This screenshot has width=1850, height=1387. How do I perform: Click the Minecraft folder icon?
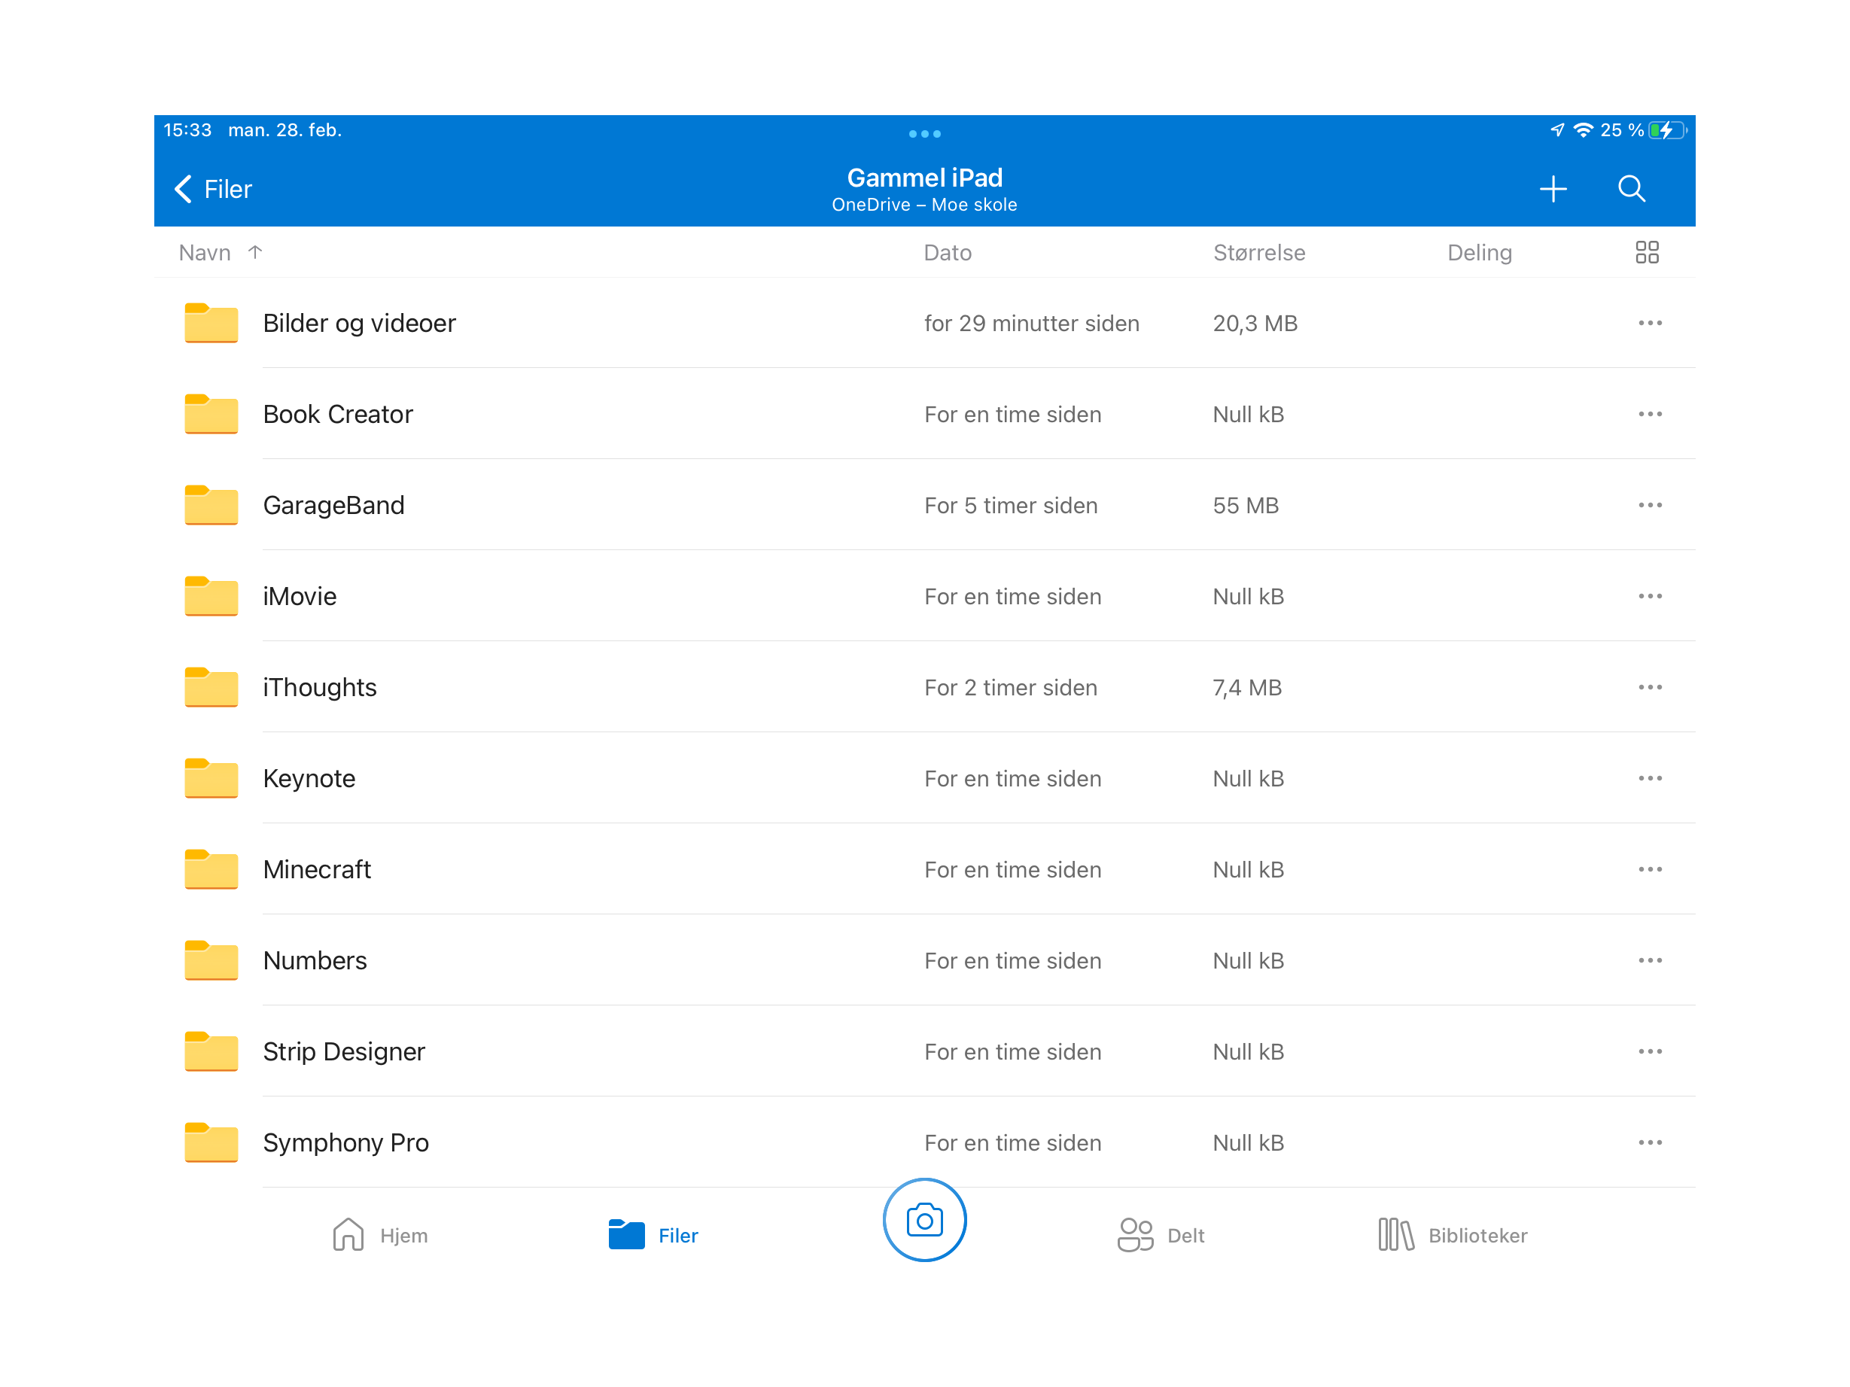[x=211, y=869]
